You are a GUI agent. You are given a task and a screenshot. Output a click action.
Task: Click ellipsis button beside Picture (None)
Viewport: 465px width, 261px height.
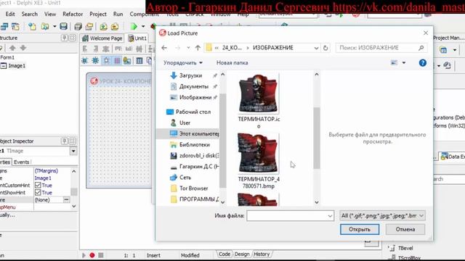tap(66, 200)
